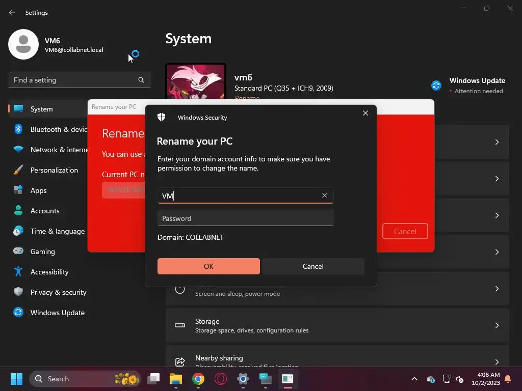Go back with the Settings arrow
The height and width of the screenshot is (391, 522).
(12, 12)
